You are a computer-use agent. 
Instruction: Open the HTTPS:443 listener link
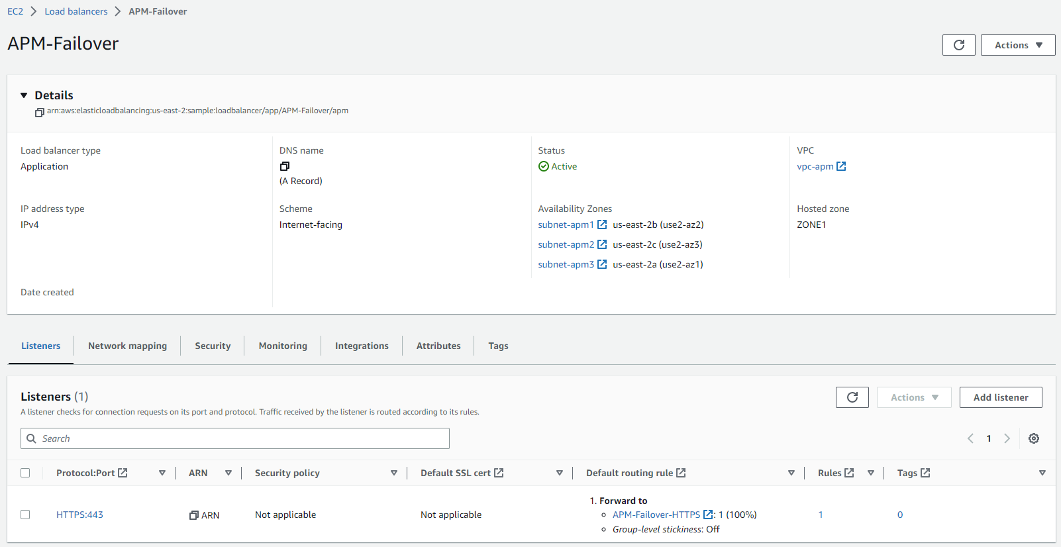pyautogui.click(x=79, y=515)
